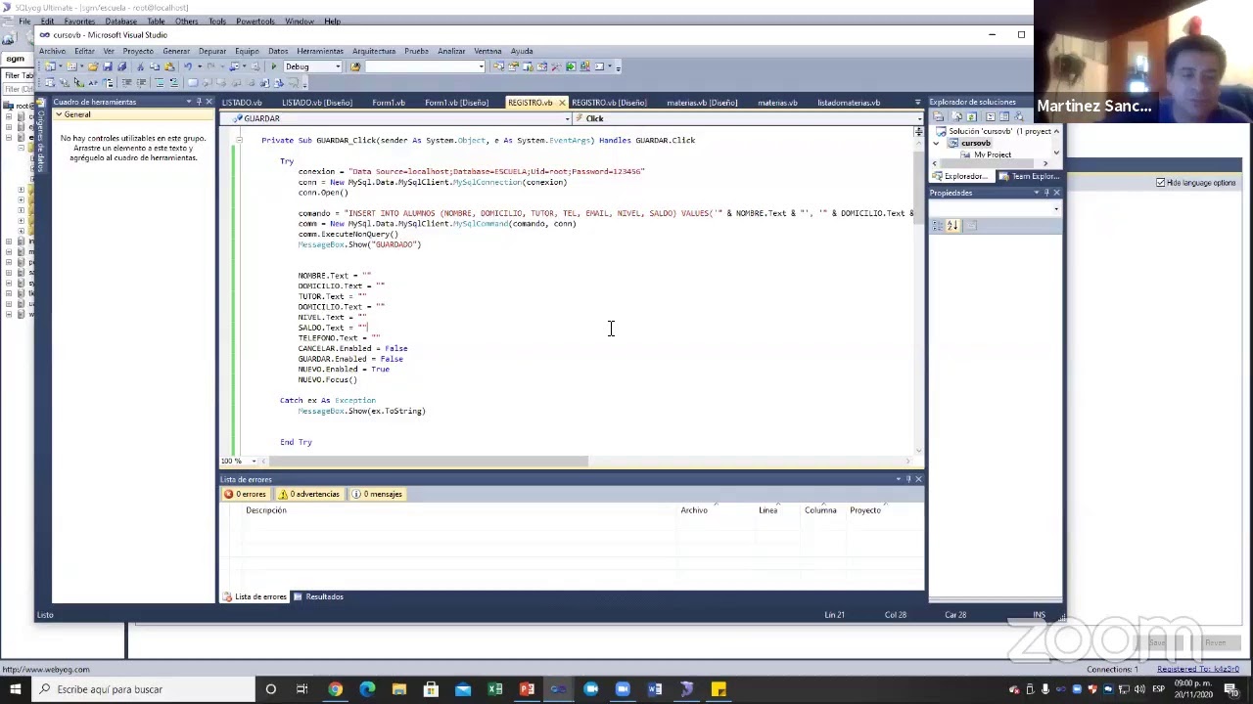Click Show All Files icon in solution explorer
Image resolution: width=1253 pixels, height=704 pixels.
pos(957,116)
